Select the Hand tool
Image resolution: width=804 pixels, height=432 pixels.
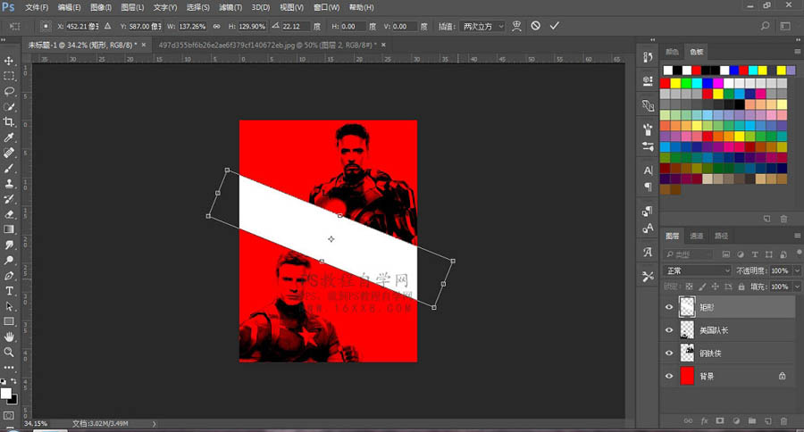[x=9, y=336]
